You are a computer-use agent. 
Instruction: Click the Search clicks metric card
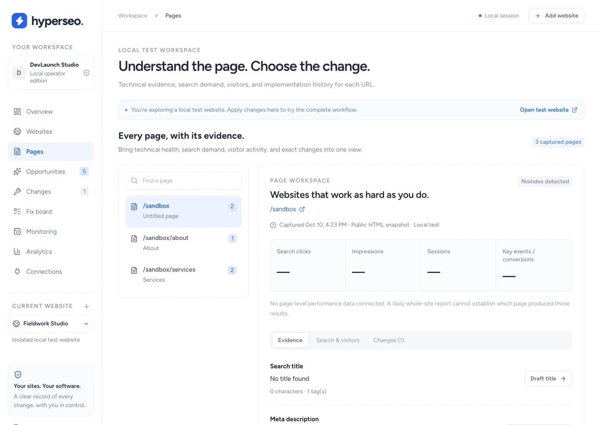[x=308, y=265]
